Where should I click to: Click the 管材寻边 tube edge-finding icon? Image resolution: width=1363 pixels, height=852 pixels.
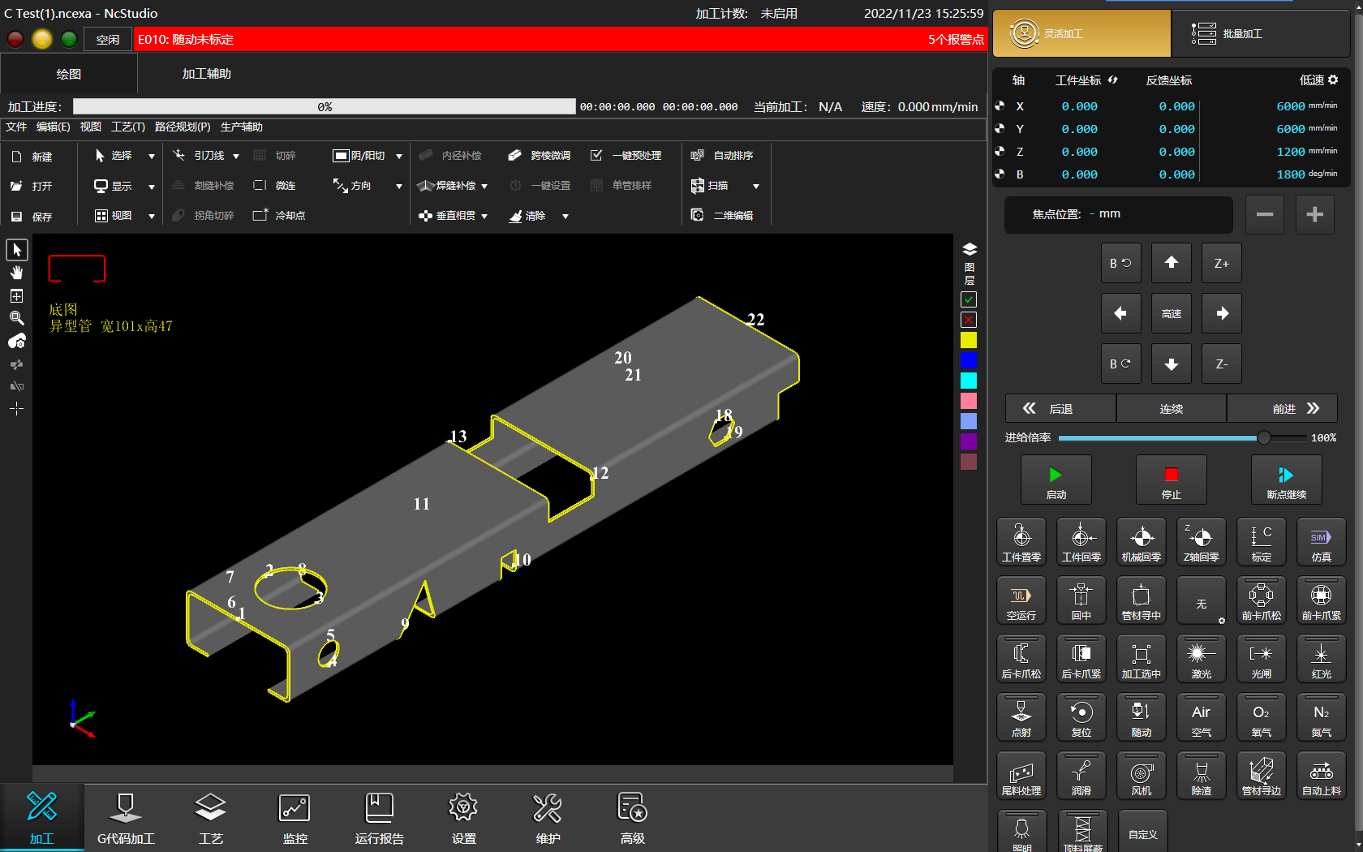[x=1261, y=775]
